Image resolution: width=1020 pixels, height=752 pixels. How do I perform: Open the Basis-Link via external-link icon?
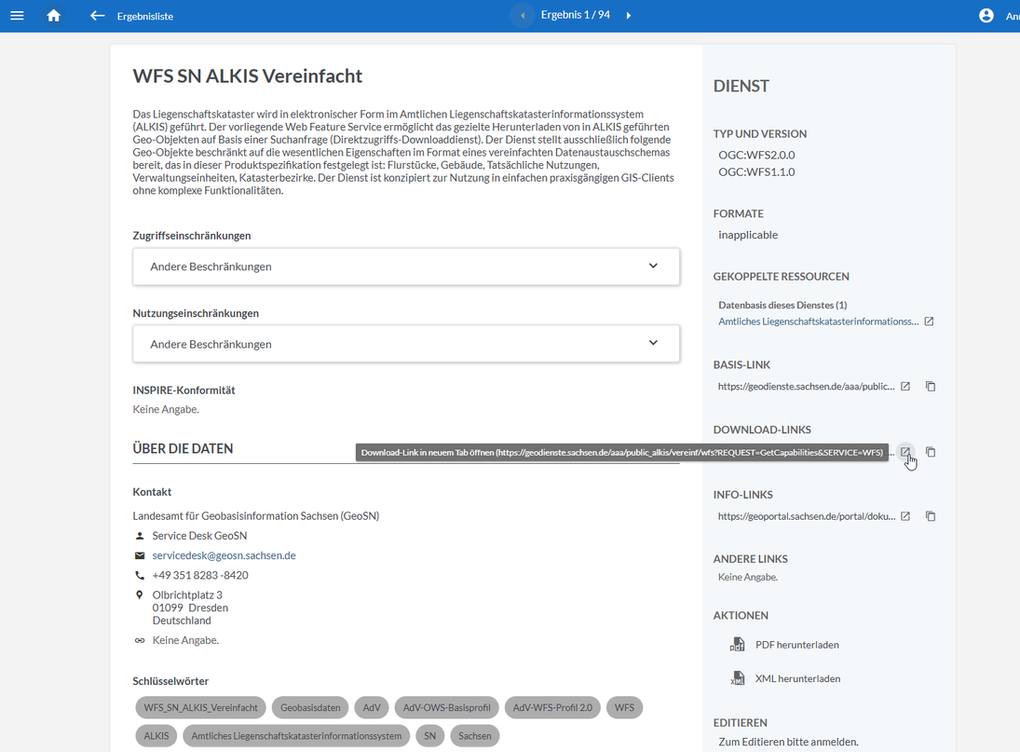(x=904, y=386)
